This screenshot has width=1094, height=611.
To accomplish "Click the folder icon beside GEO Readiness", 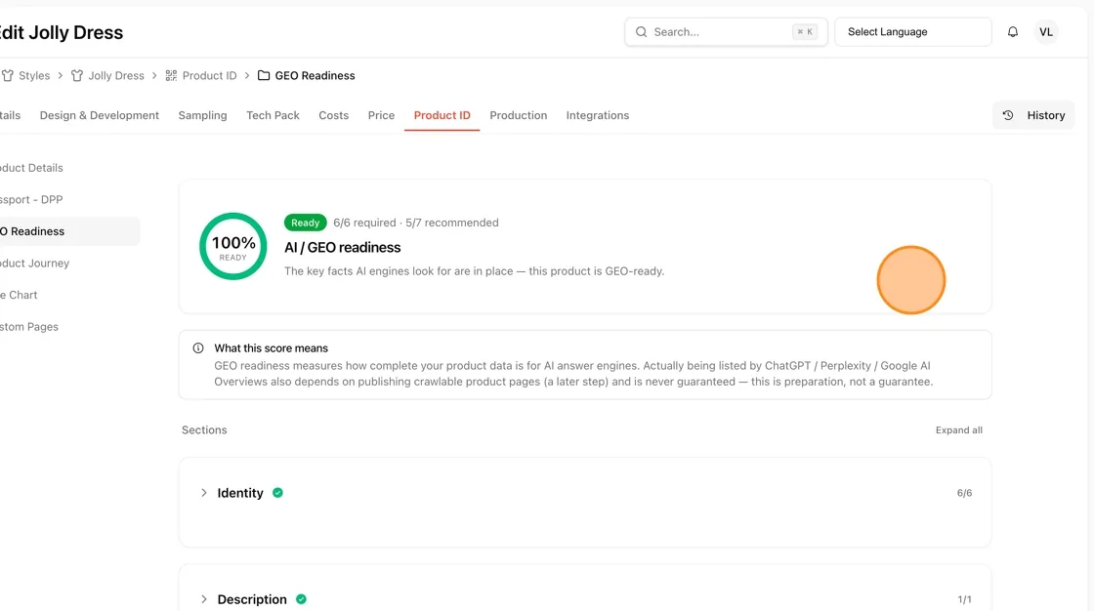I will click(264, 75).
